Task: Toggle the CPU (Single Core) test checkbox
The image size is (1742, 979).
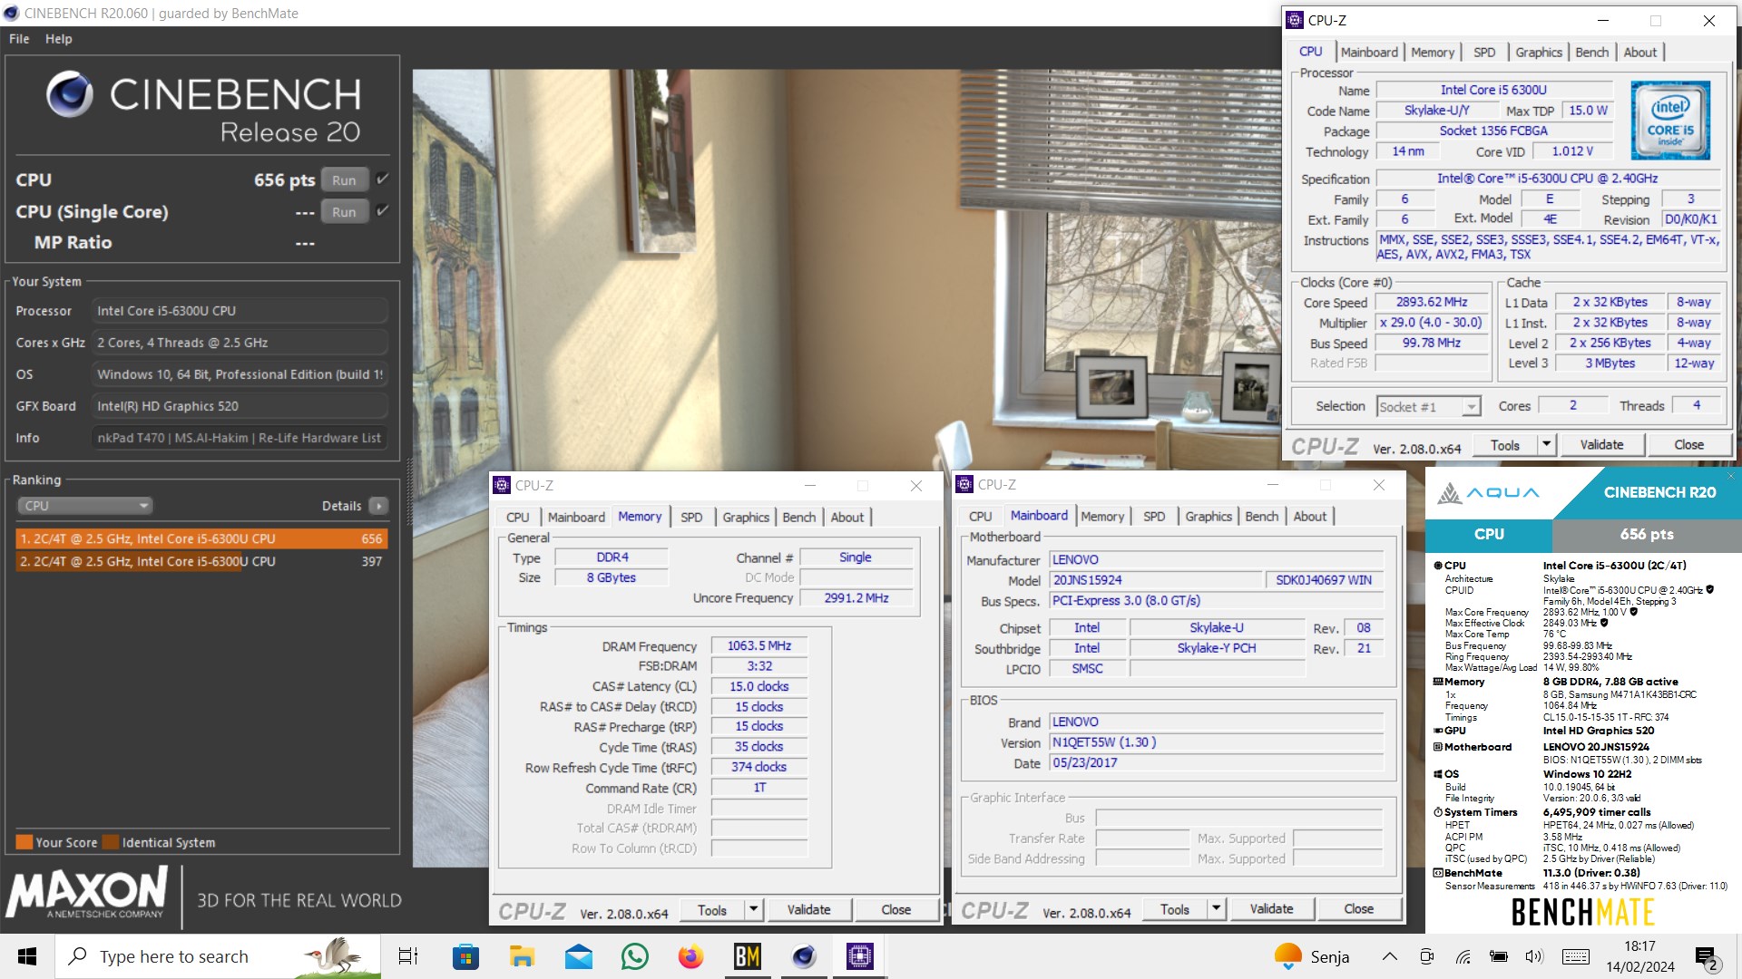Action: coord(383,210)
